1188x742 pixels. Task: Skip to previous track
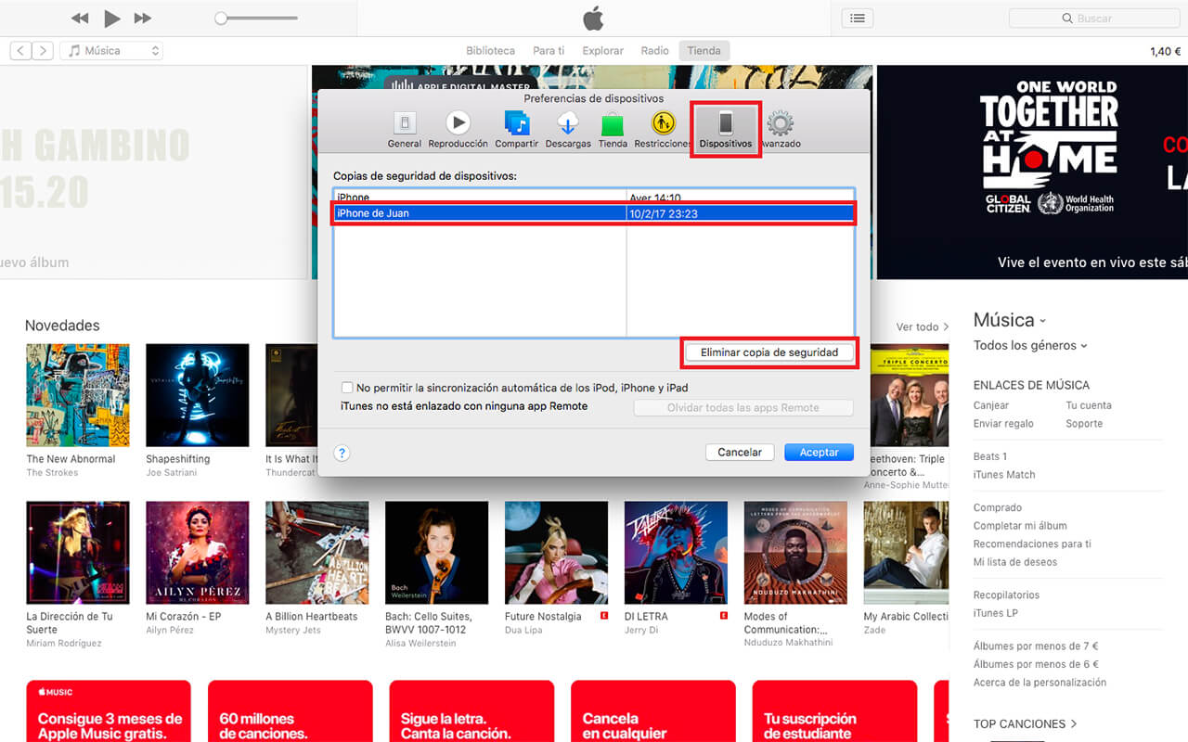(80, 19)
